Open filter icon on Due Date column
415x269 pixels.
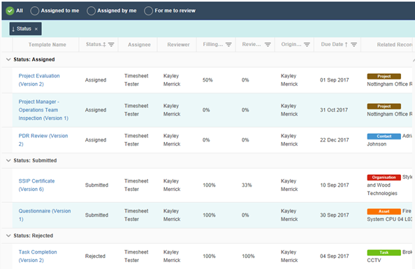[x=354, y=45]
